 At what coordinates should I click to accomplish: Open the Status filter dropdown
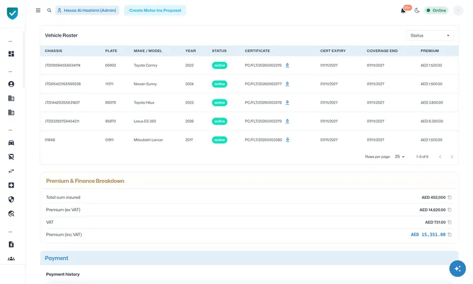point(430,35)
